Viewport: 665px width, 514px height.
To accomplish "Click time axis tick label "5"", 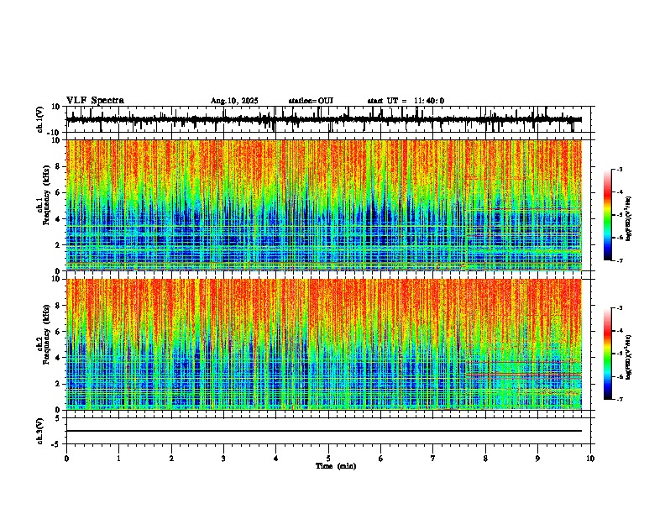I will 328,459.
